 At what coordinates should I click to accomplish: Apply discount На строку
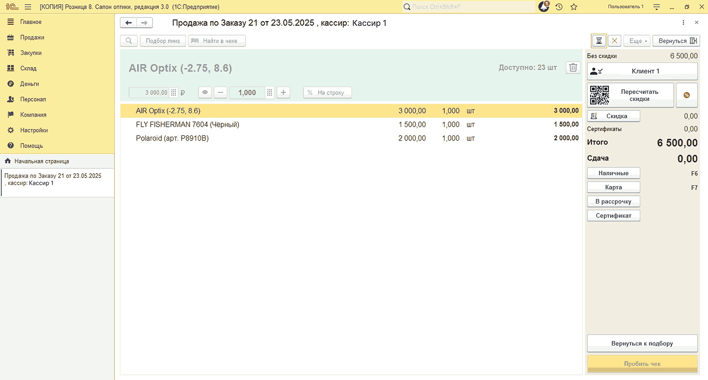click(327, 93)
